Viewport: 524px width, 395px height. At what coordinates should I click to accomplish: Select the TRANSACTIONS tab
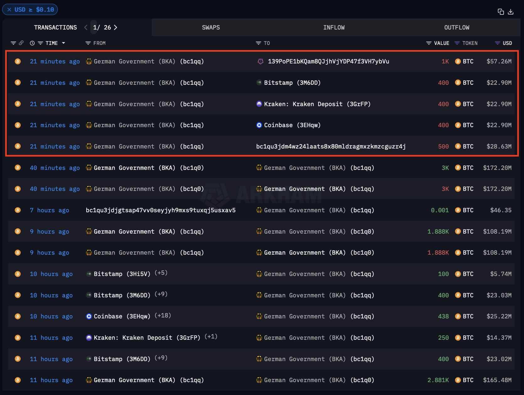[56, 28]
